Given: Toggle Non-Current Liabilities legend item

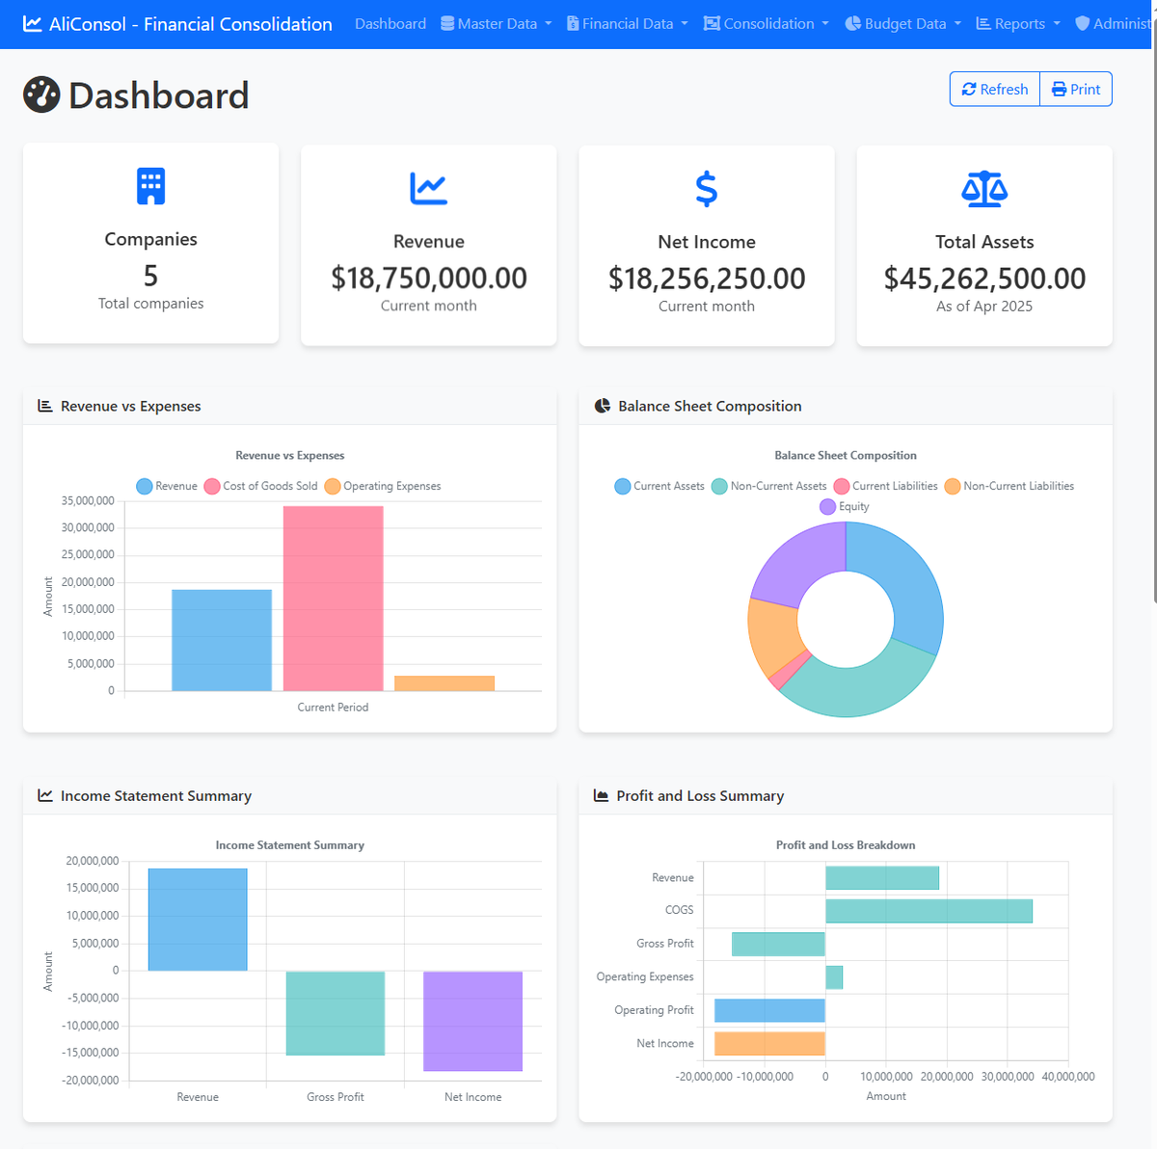Looking at the screenshot, I should click(1009, 486).
